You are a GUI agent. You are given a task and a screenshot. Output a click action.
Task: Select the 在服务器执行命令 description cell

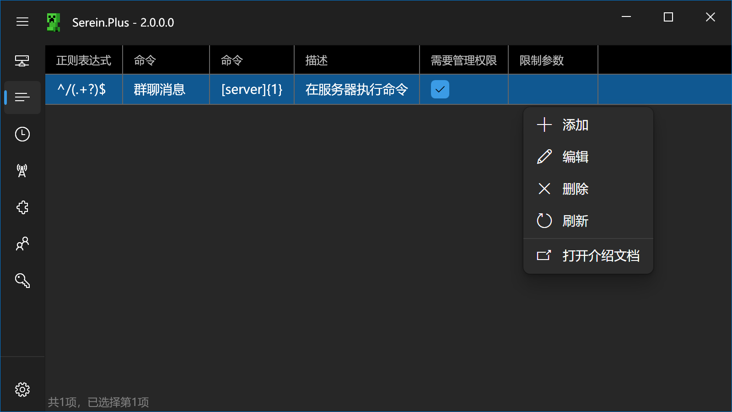(357, 89)
